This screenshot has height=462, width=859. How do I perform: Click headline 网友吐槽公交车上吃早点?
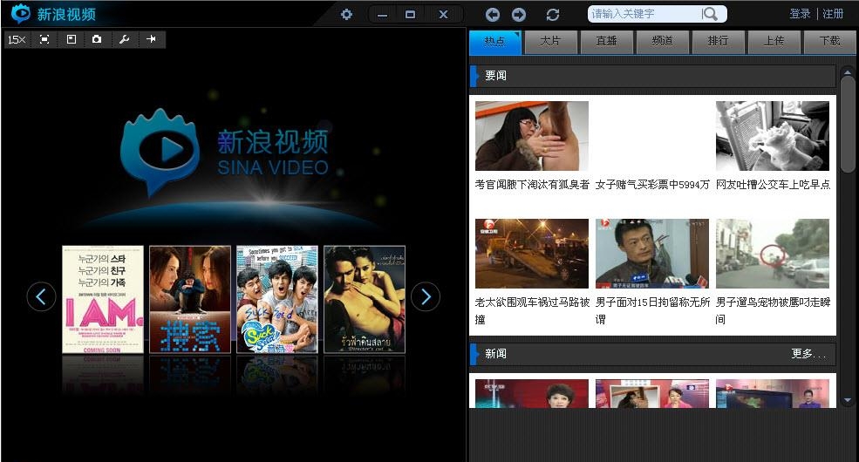773,185
